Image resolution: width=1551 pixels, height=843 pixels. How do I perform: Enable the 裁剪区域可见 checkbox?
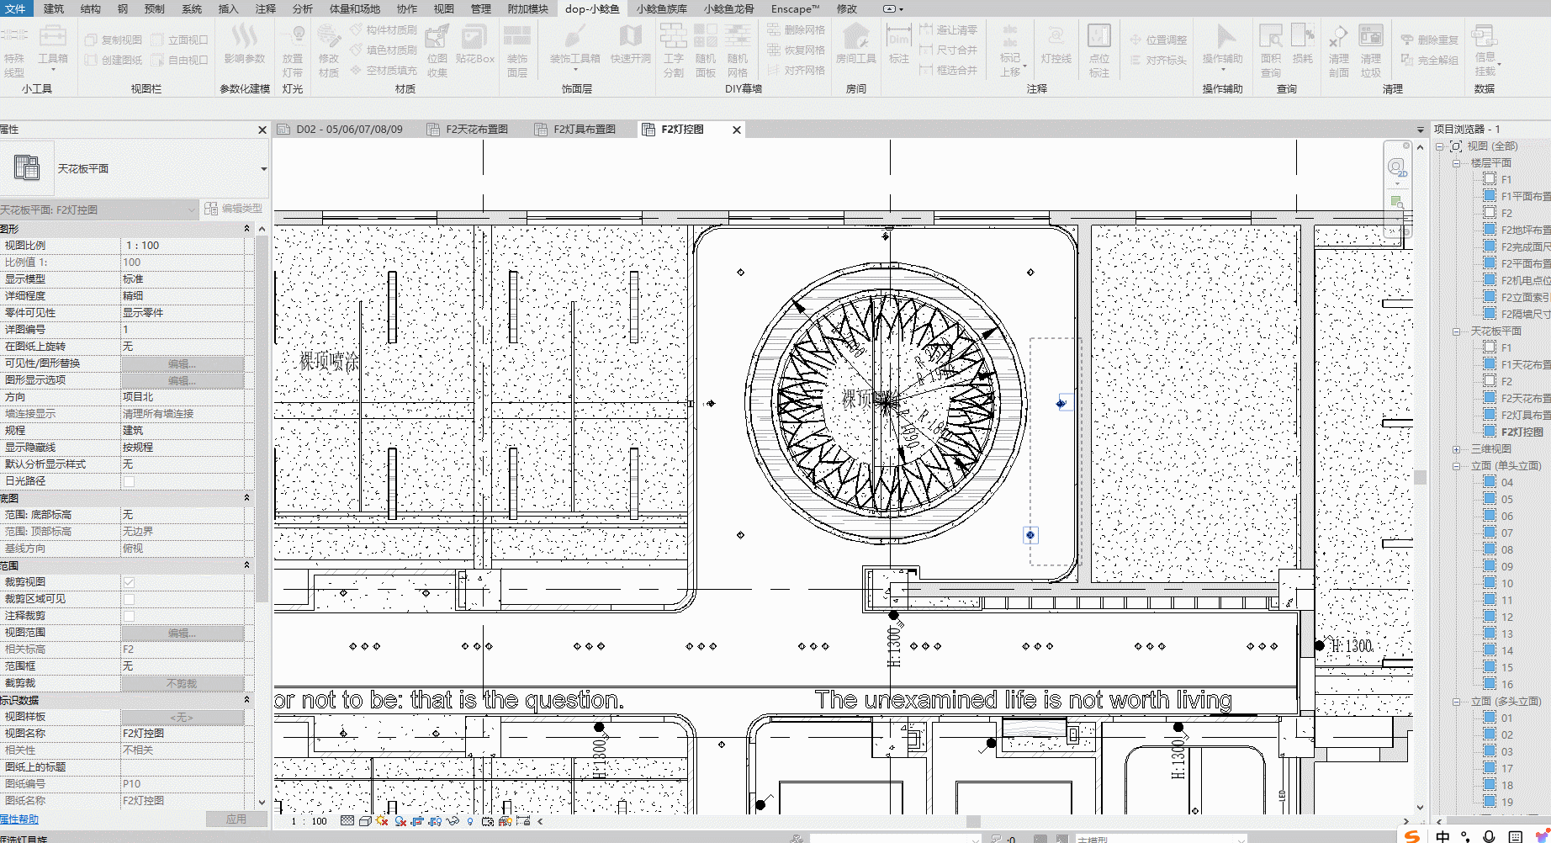pos(129,599)
